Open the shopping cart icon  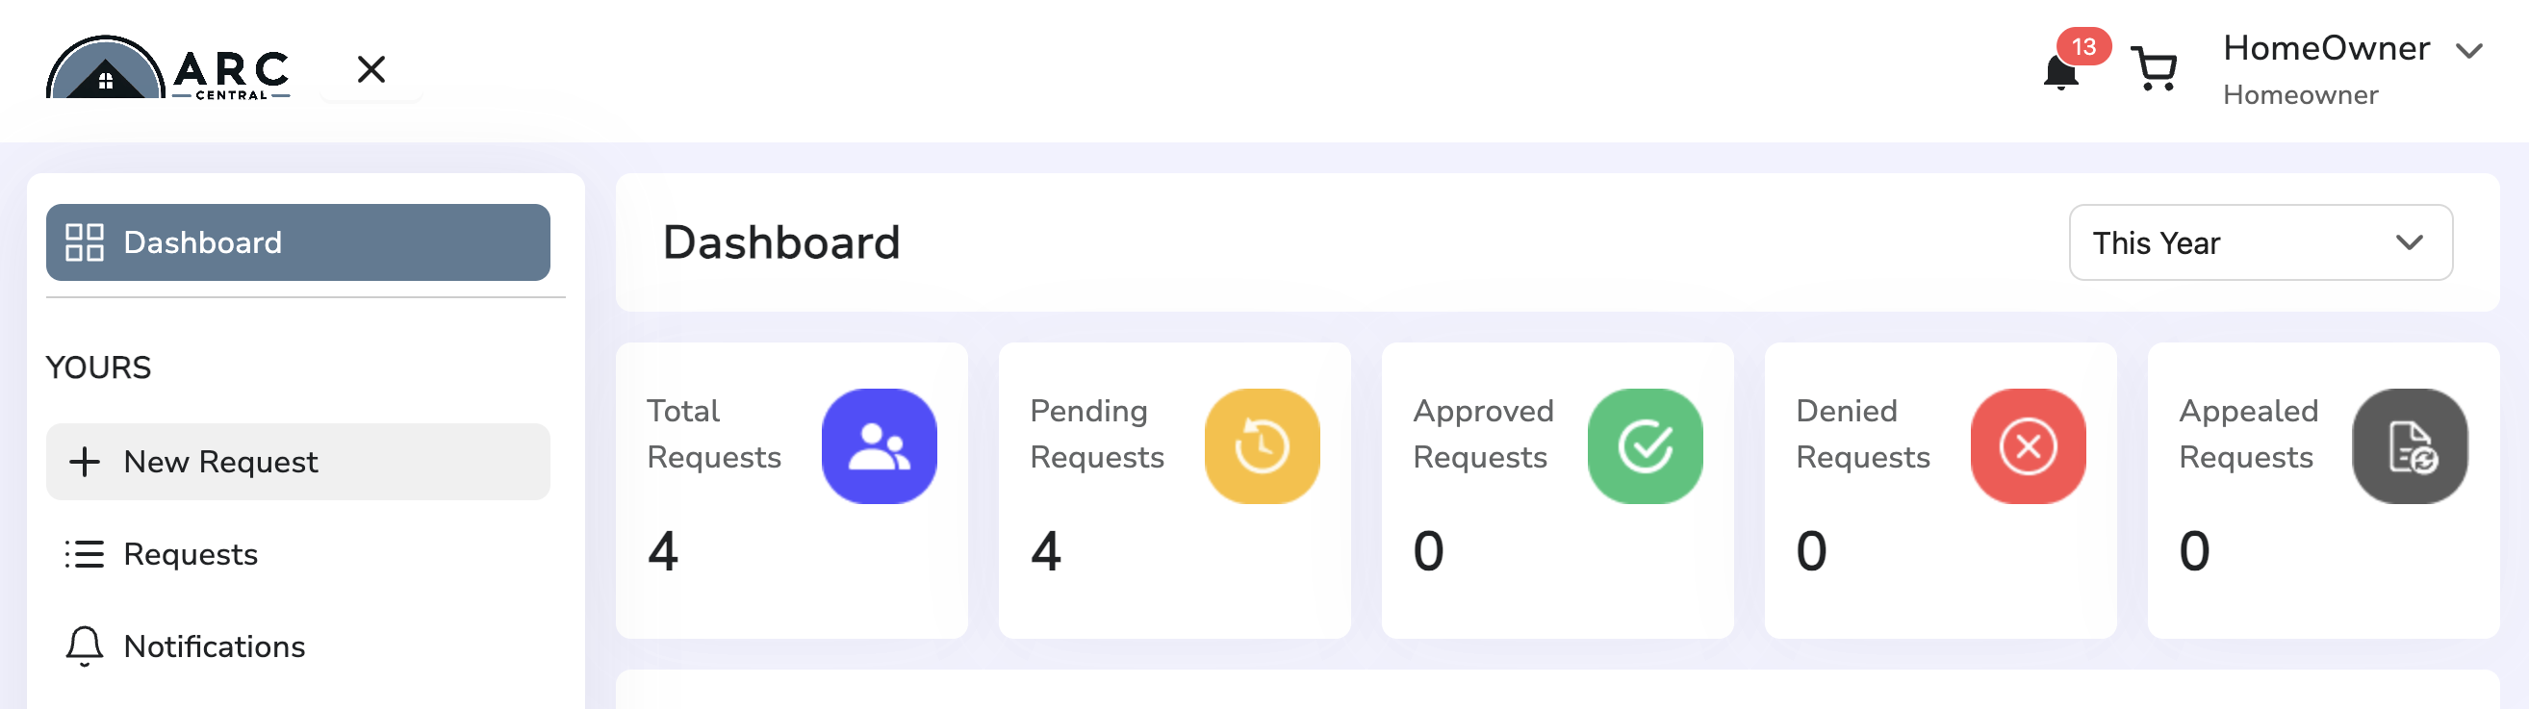[x=2155, y=69]
